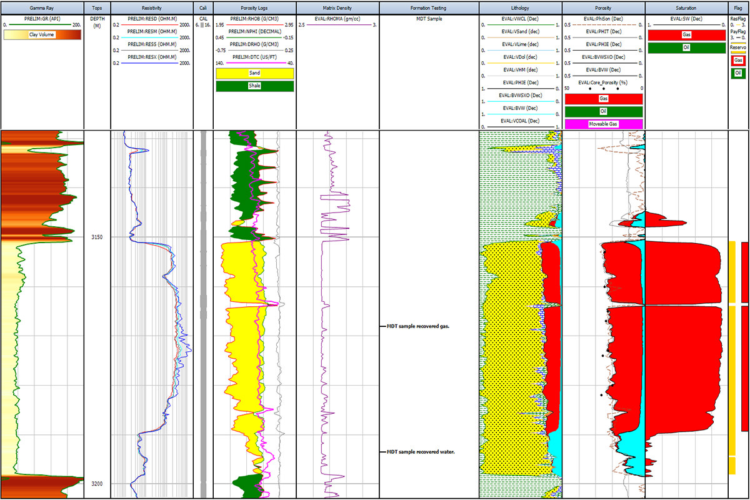Select the EVAL:RHOMA curve label
The height and width of the screenshot is (500, 750).
[337, 19]
